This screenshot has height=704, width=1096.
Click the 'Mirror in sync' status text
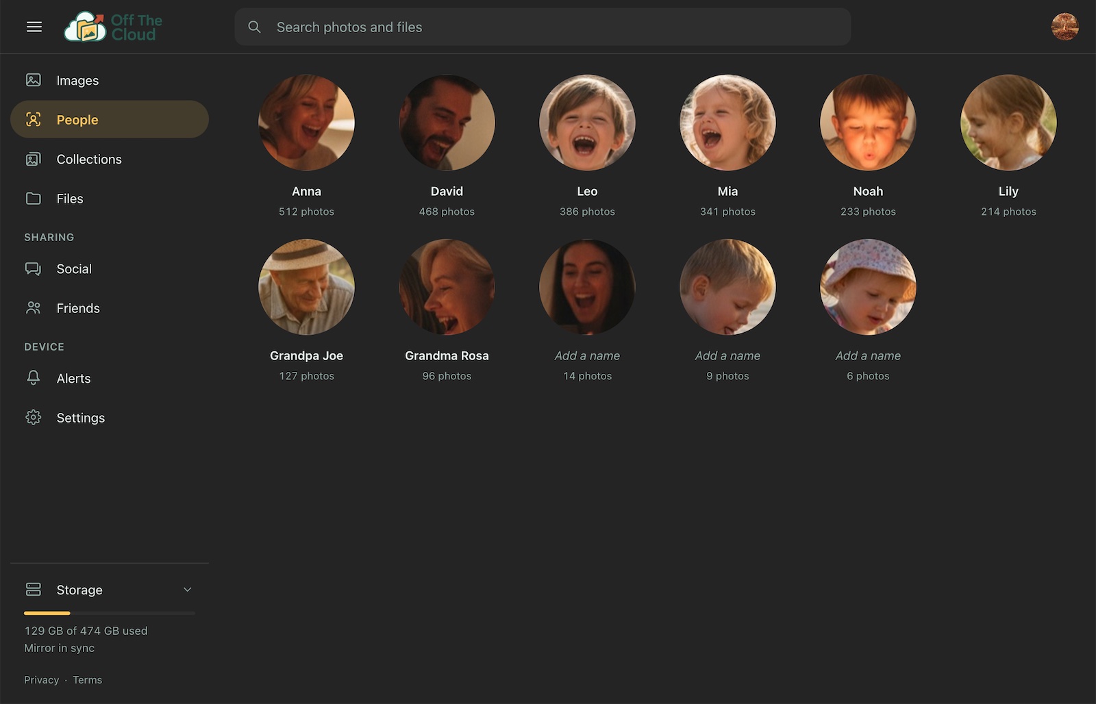60,648
